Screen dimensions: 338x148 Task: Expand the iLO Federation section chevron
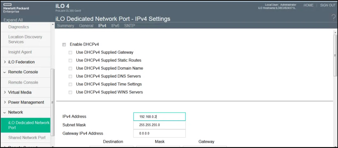(5, 62)
